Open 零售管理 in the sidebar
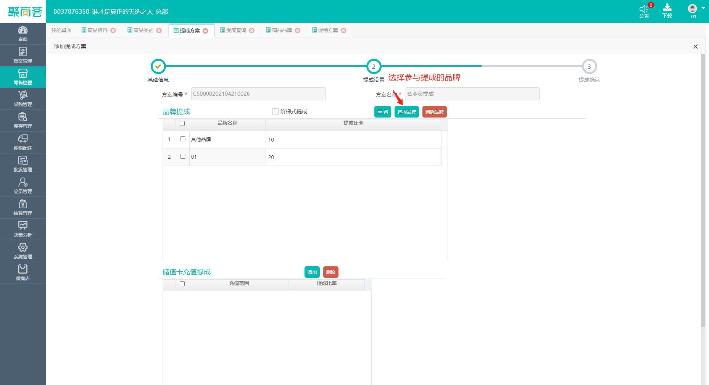 (x=23, y=77)
